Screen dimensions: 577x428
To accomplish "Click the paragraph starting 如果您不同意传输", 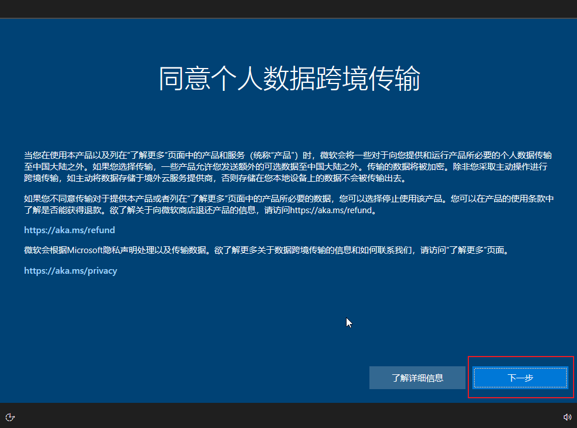I will (x=289, y=205).
